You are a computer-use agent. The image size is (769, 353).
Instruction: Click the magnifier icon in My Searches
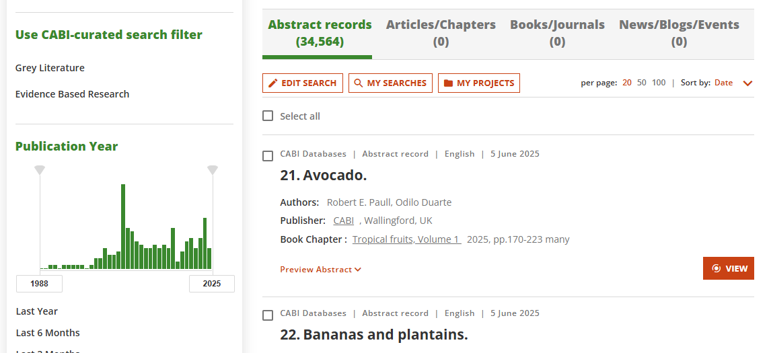(x=359, y=83)
